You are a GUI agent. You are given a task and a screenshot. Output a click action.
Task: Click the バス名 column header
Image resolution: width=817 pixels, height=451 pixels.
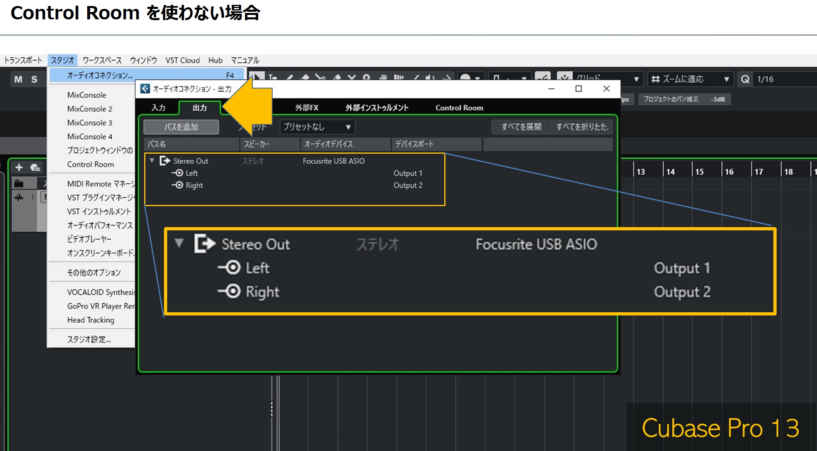coord(192,144)
